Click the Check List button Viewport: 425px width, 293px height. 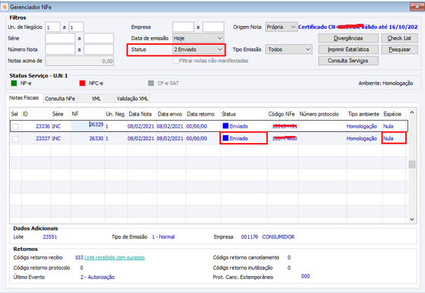click(x=399, y=38)
